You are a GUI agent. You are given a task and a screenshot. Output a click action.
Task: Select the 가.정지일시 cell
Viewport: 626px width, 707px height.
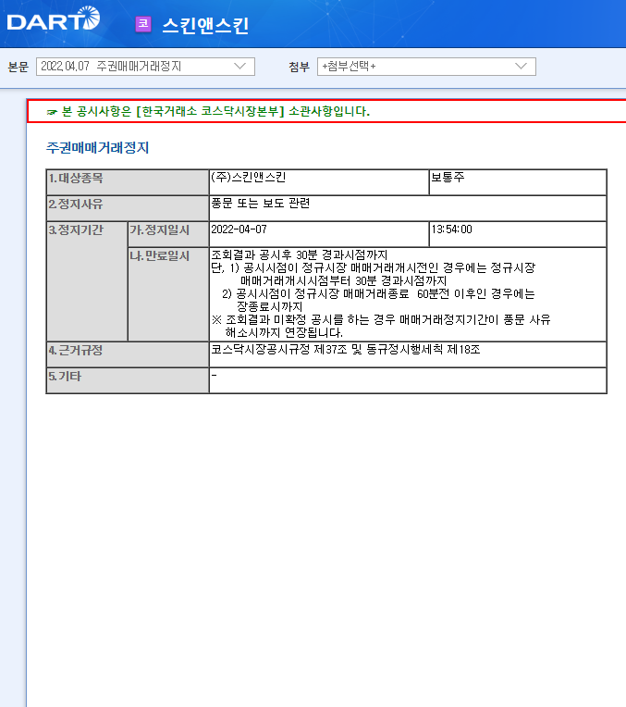click(x=168, y=234)
